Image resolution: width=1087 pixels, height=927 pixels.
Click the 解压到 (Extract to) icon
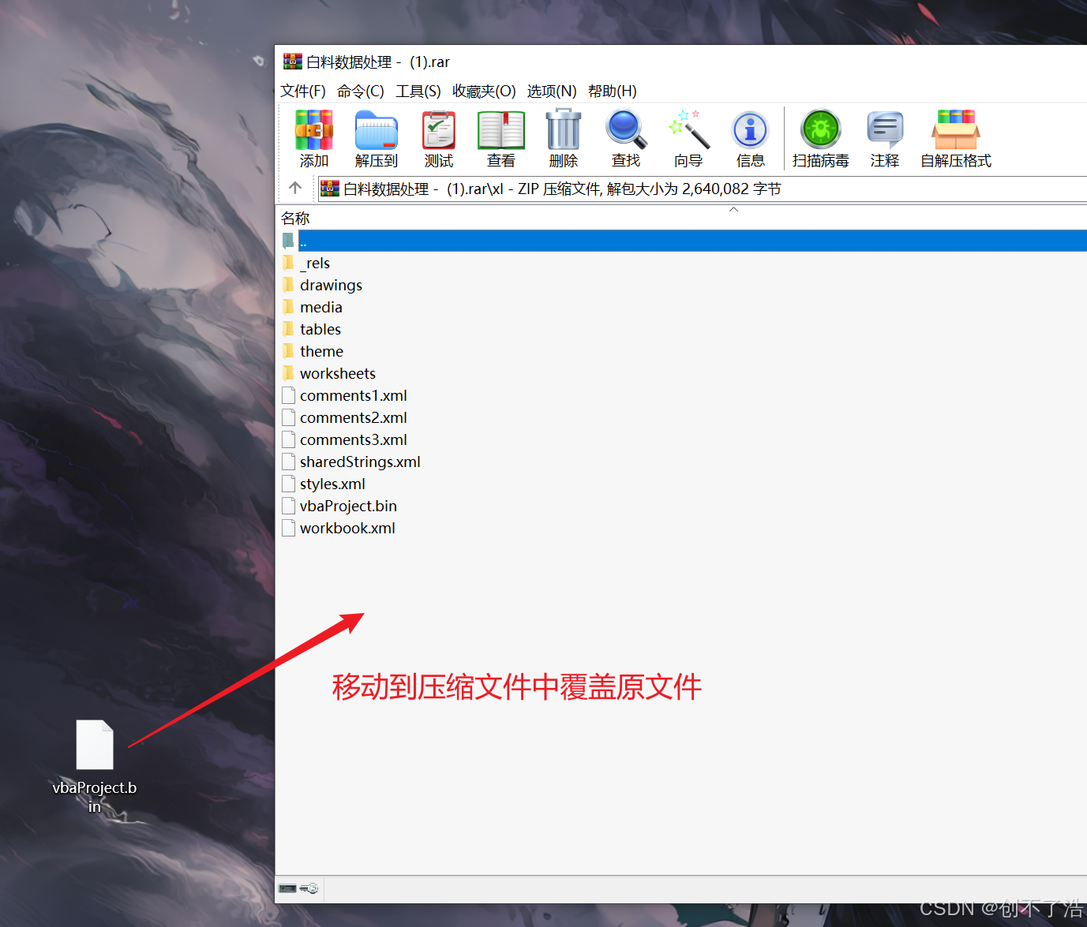tap(377, 130)
